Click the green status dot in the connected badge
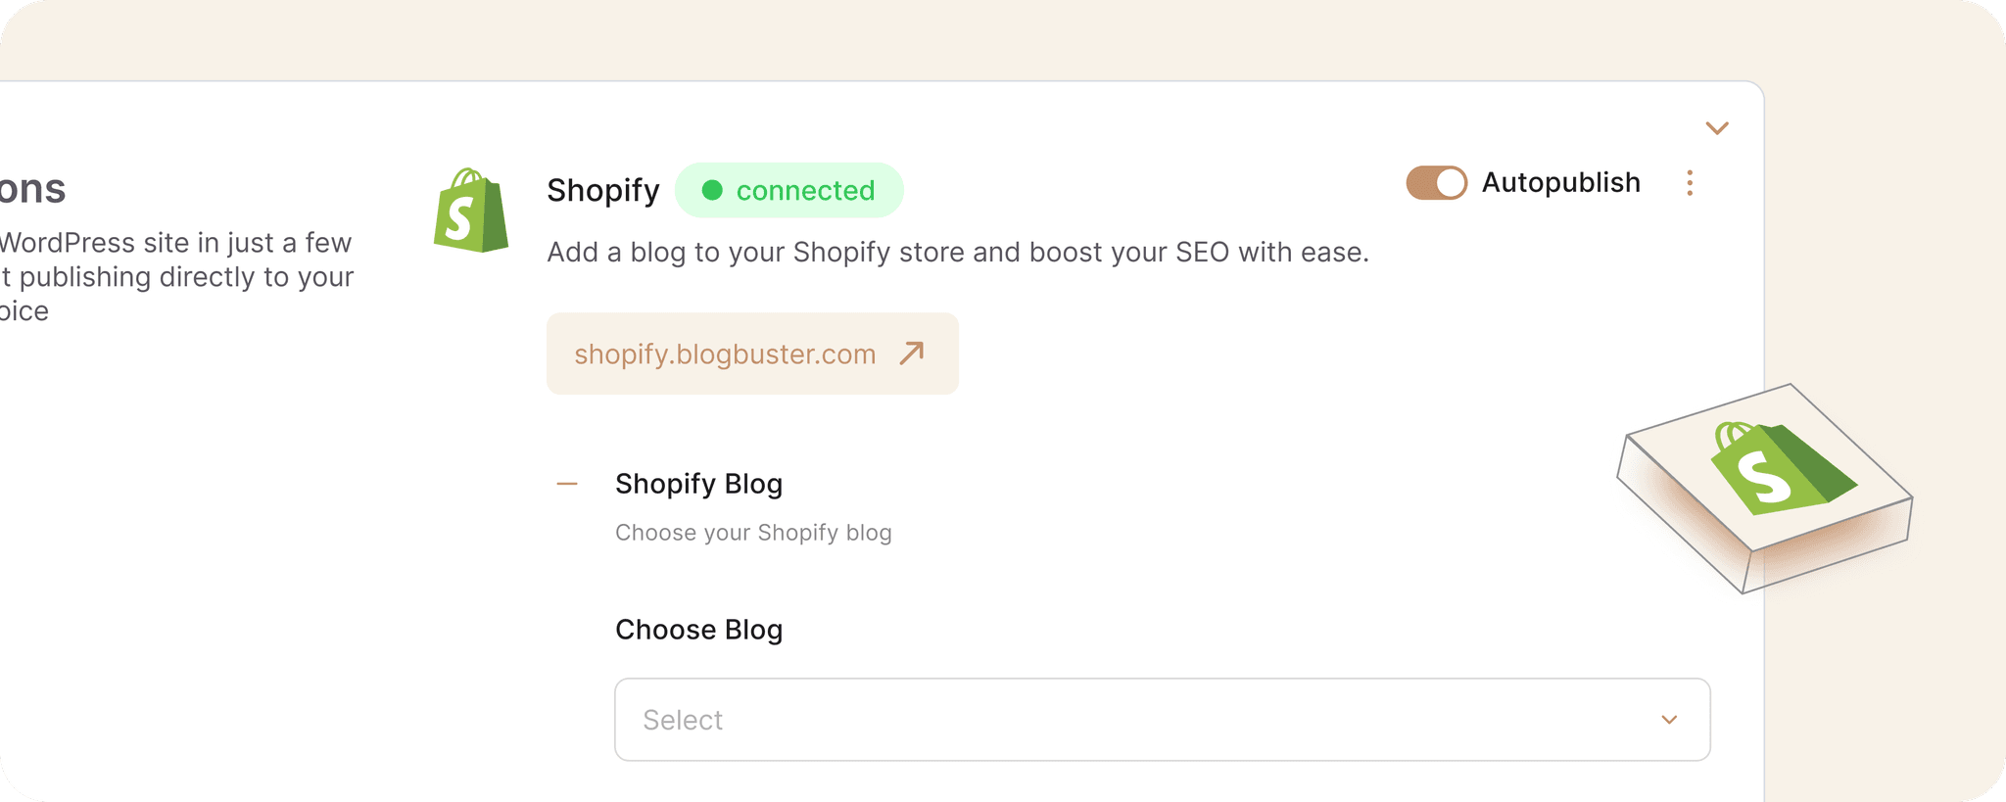Screen dimensions: 2006x802 [x=714, y=190]
